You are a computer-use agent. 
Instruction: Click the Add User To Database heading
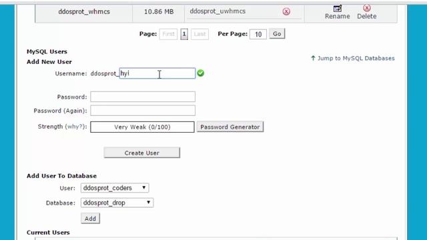(61, 176)
